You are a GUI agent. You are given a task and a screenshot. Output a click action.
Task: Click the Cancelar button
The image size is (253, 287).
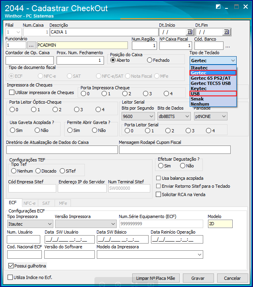232,278
